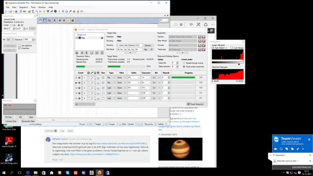Enable Lock Range checkbox
This screenshot has width=313, height=176.
tap(232, 48)
